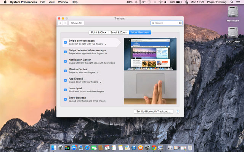Switch to Point & Click tab
Viewport: 244px width, 152px height.
click(98, 32)
